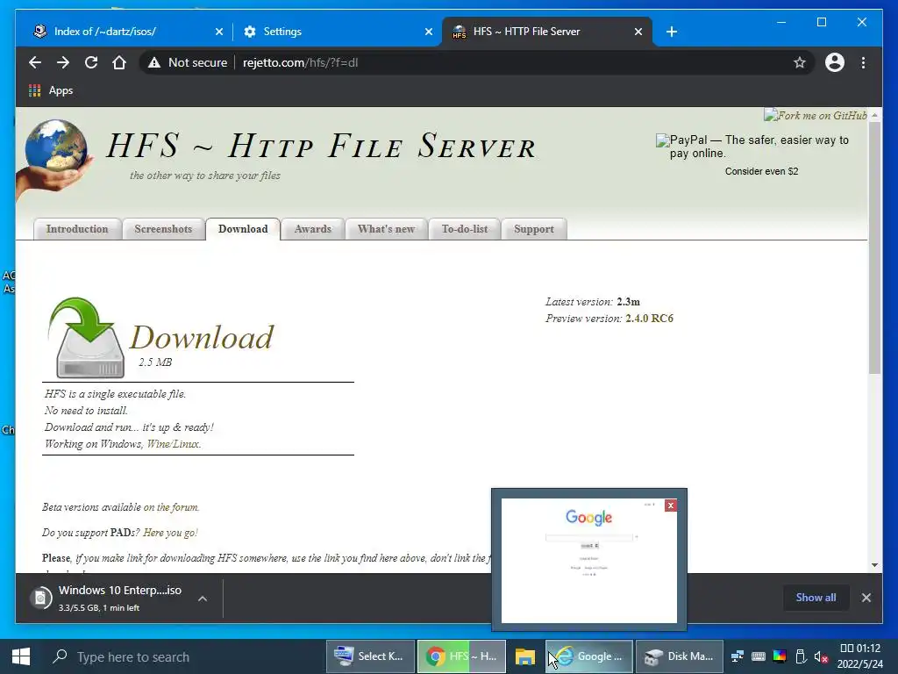Click the touch keyboard tray icon
This screenshot has height=674, width=898.
[759, 656]
